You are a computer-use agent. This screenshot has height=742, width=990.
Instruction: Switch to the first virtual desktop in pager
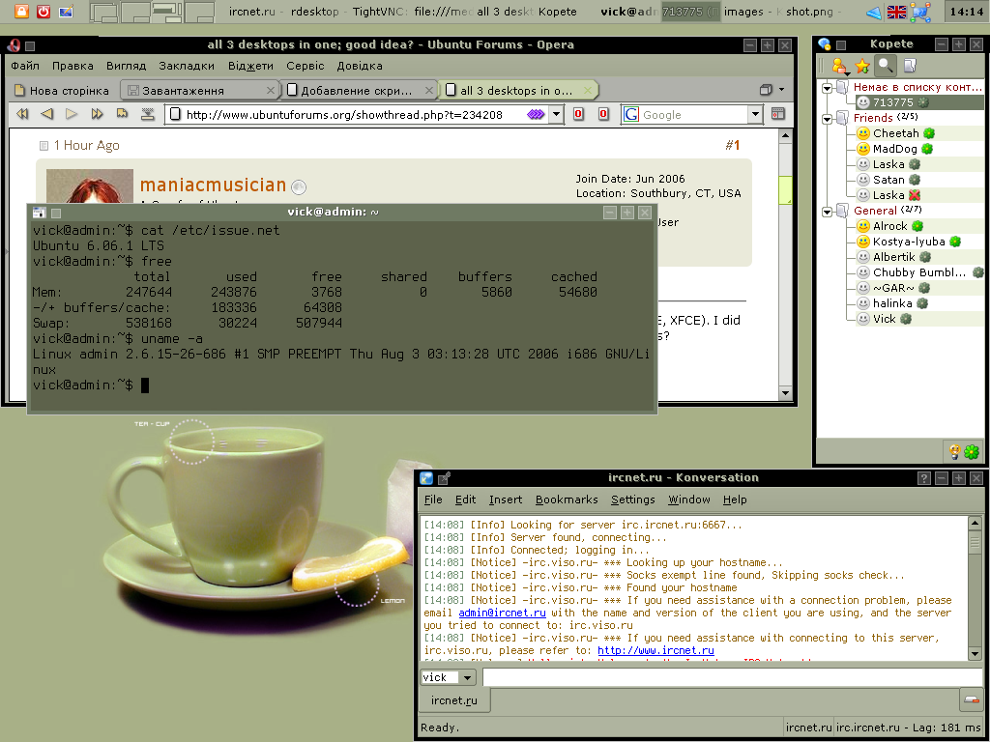pos(103,12)
